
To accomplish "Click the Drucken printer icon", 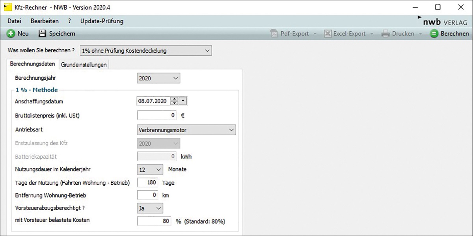I will point(385,34).
